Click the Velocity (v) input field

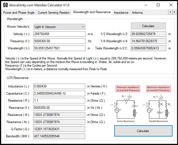(x=59, y=34)
